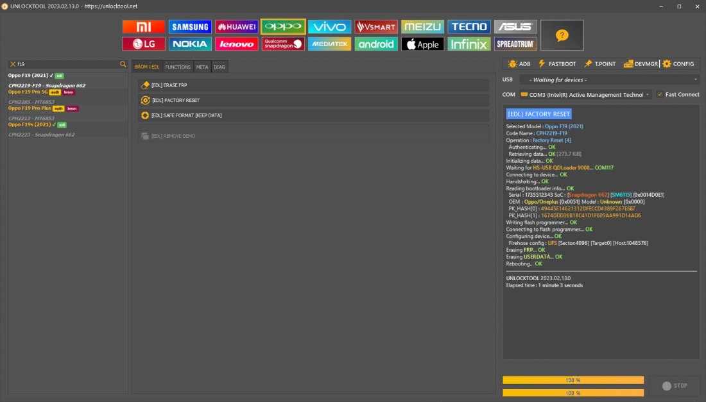Open the Fastboot tools
This screenshot has width=706, height=402.
point(557,64)
